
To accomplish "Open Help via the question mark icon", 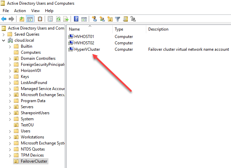I will point(76,19).
